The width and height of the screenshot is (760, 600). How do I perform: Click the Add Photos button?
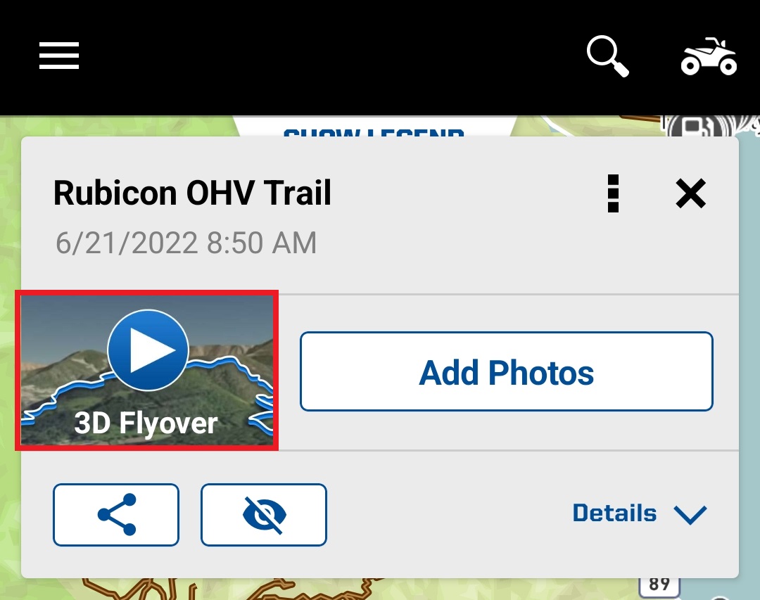tap(507, 371)
